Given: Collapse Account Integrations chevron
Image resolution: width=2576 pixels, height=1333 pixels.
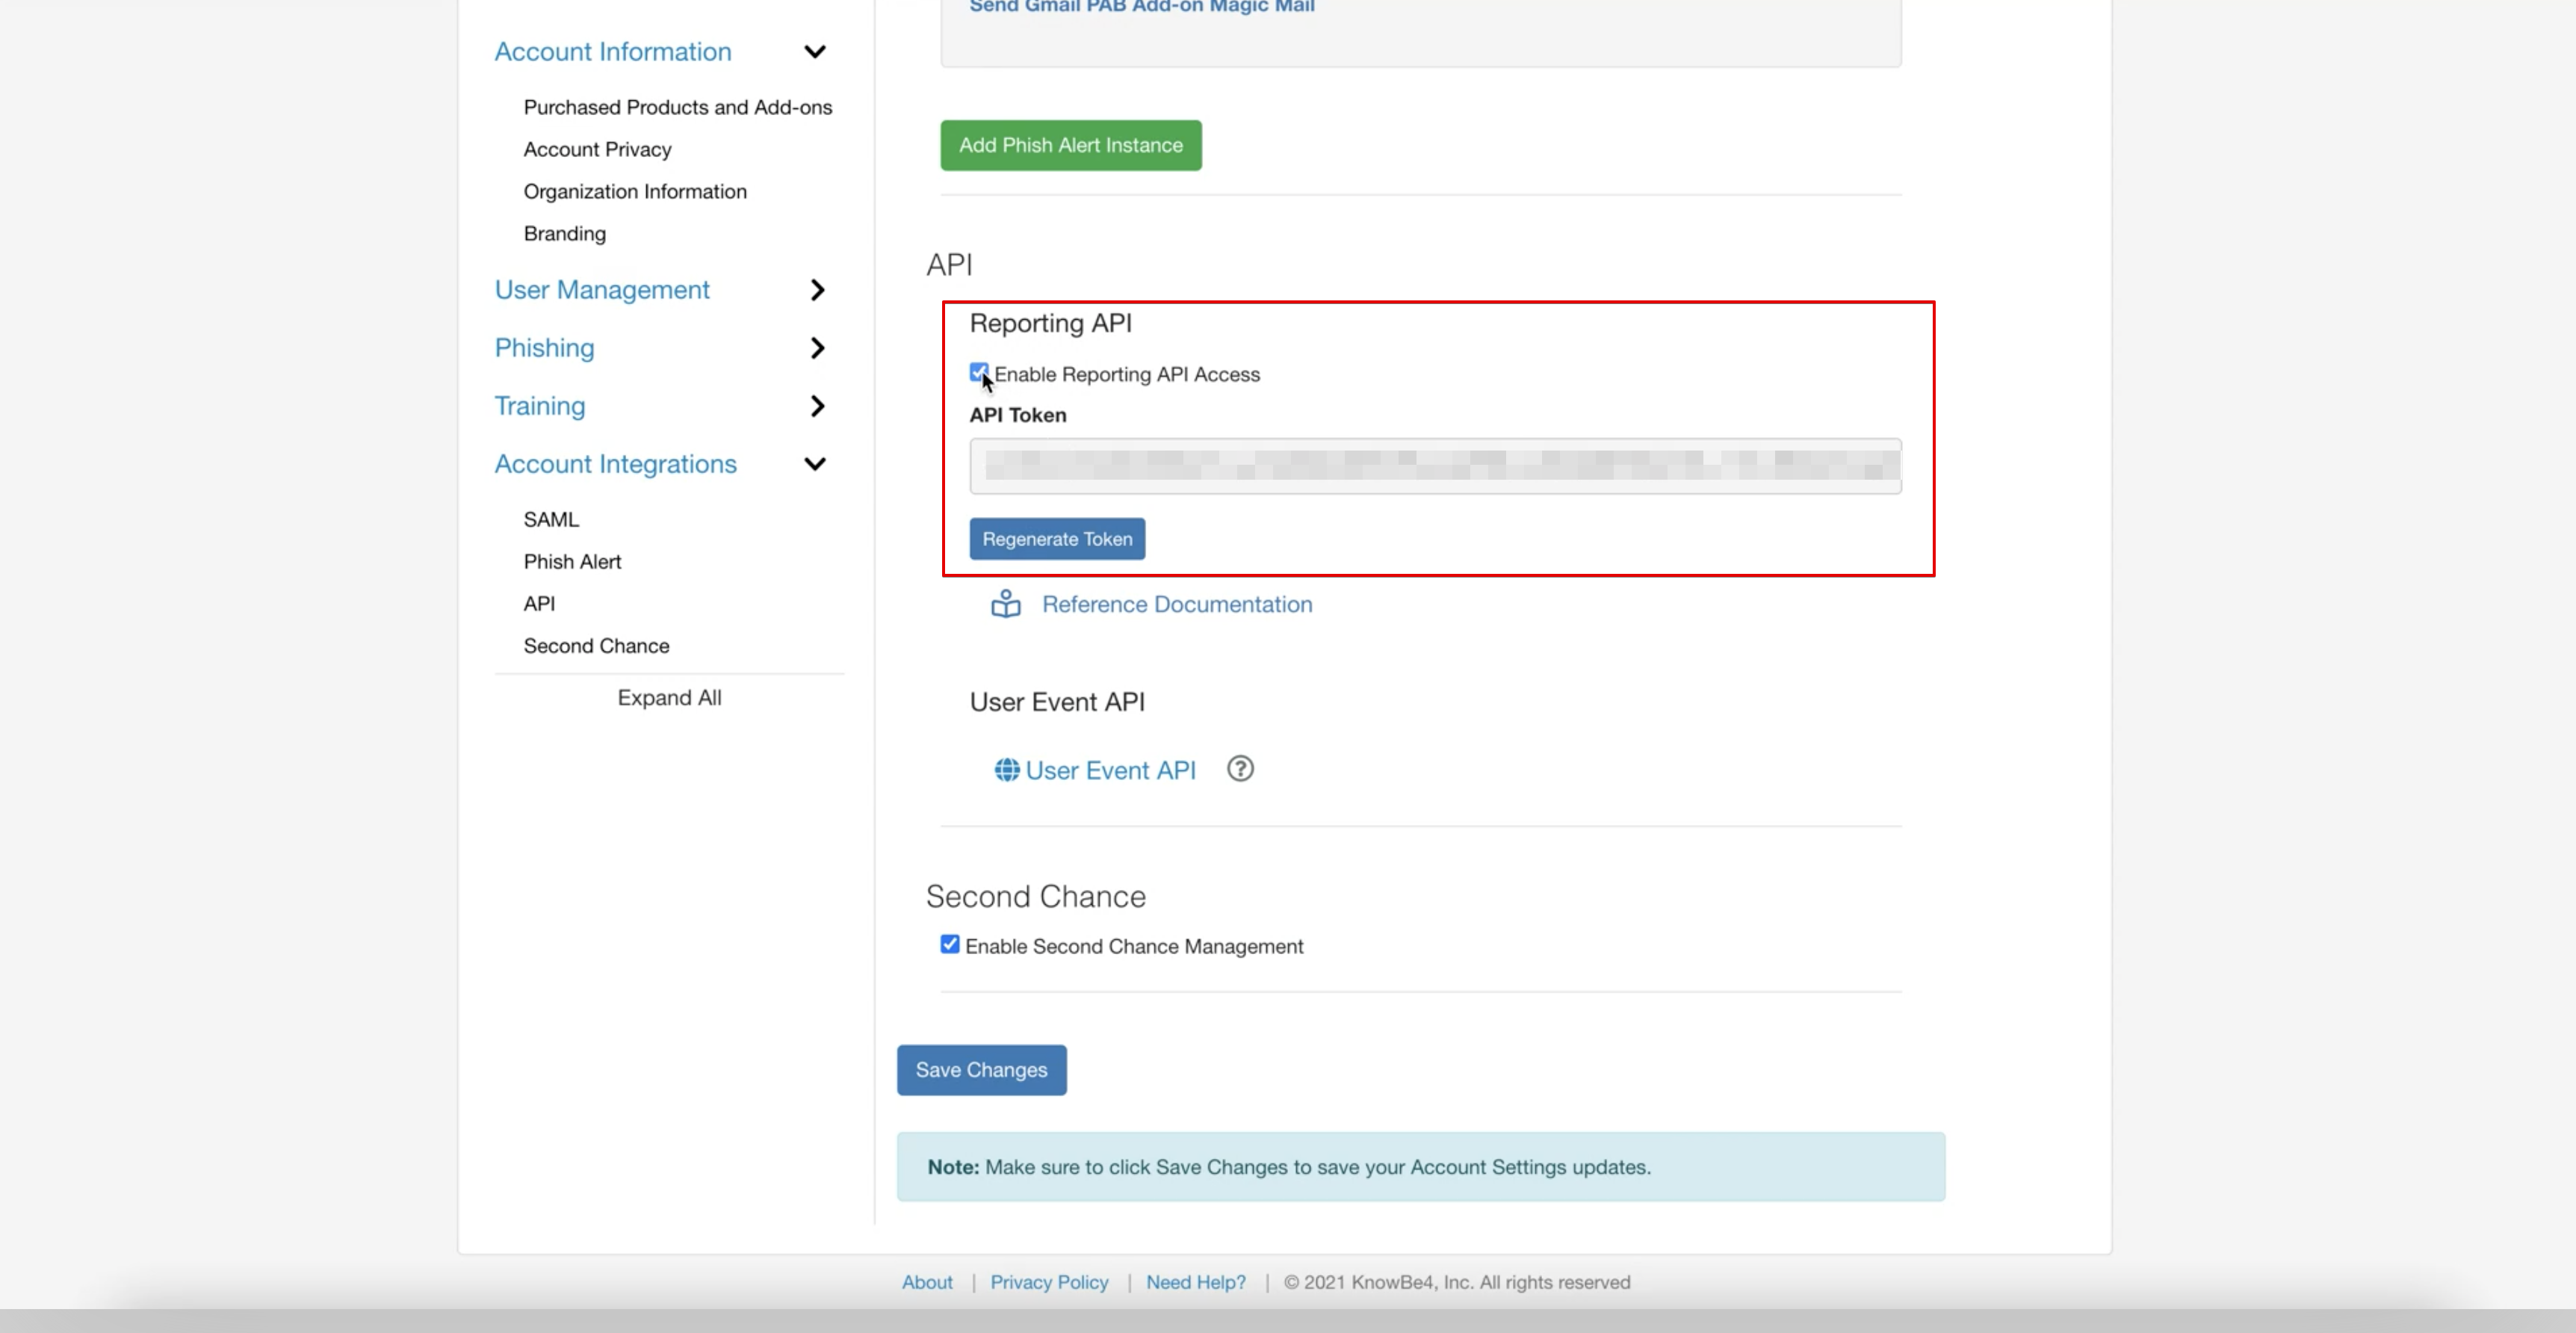Looking at the screenshot, I should click(815, 464).
